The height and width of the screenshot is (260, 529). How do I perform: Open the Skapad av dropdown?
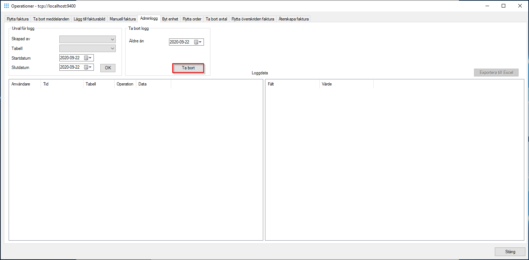click(112, 39)
